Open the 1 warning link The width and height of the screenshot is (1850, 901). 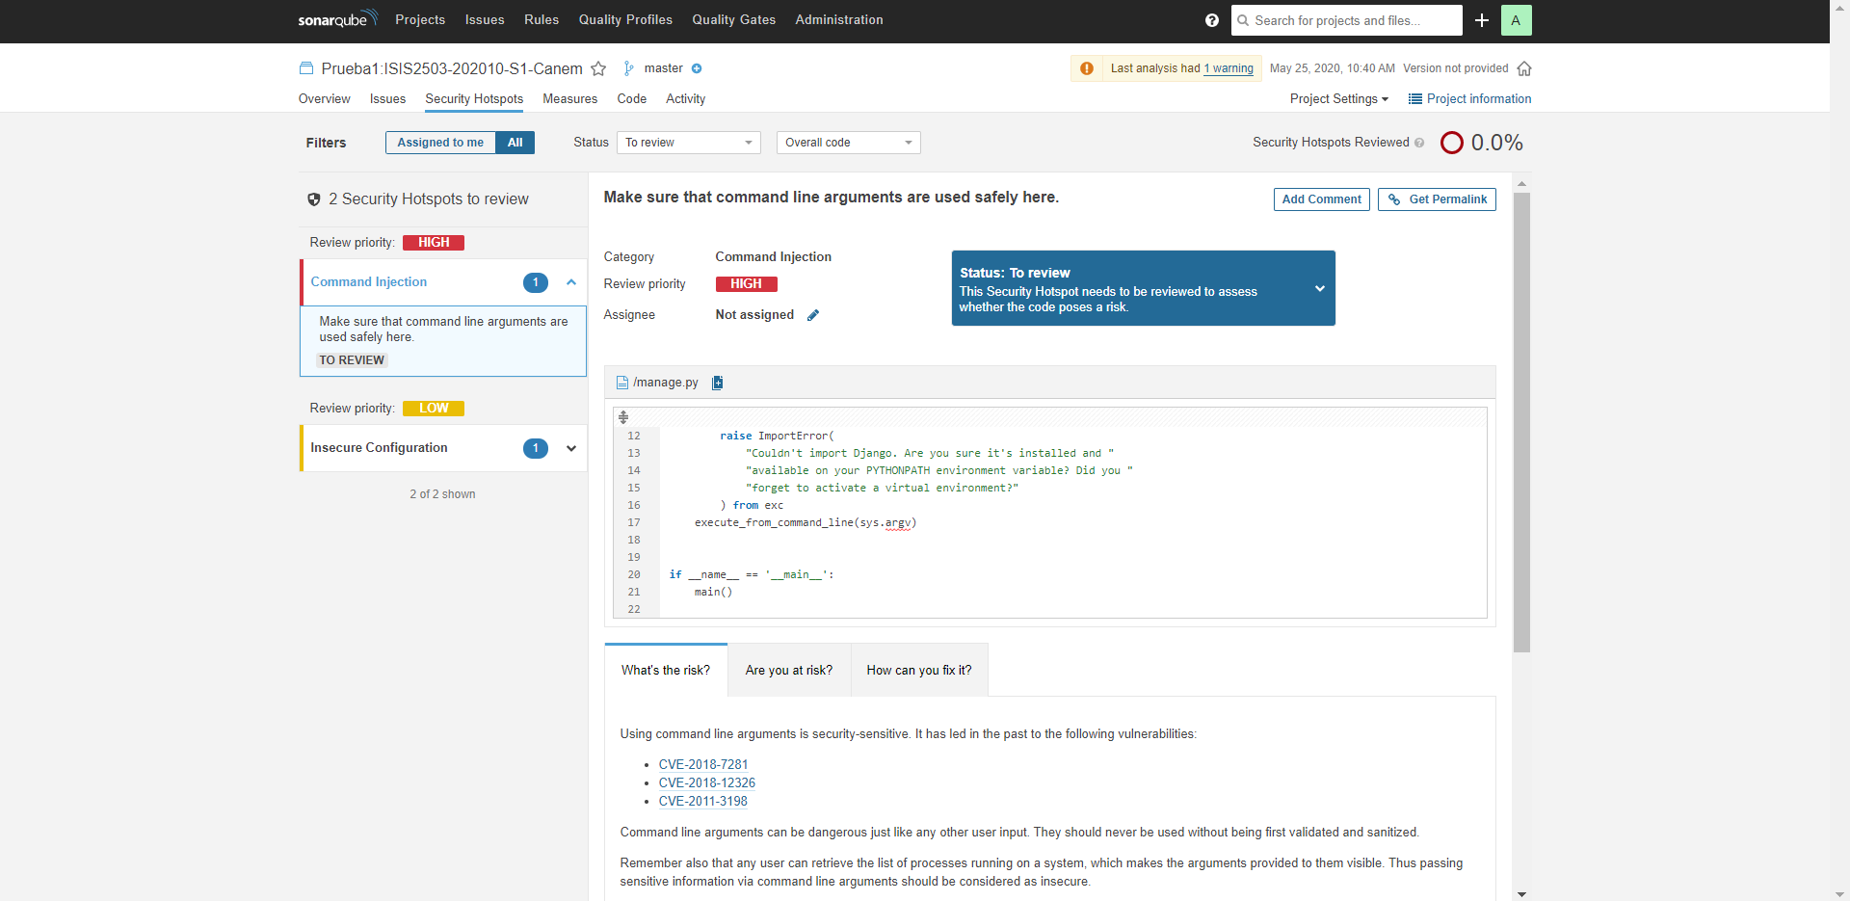click(x=1229, y=68)
